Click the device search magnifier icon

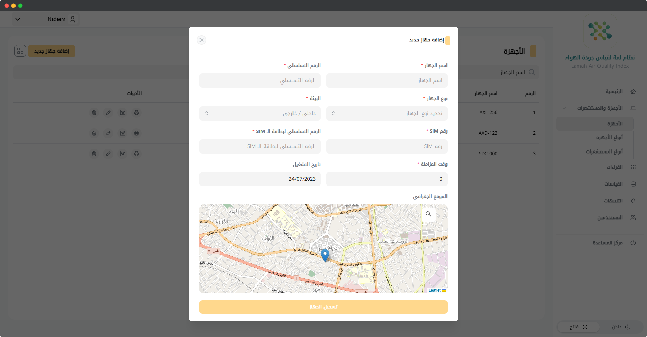[x=532, y=72]
